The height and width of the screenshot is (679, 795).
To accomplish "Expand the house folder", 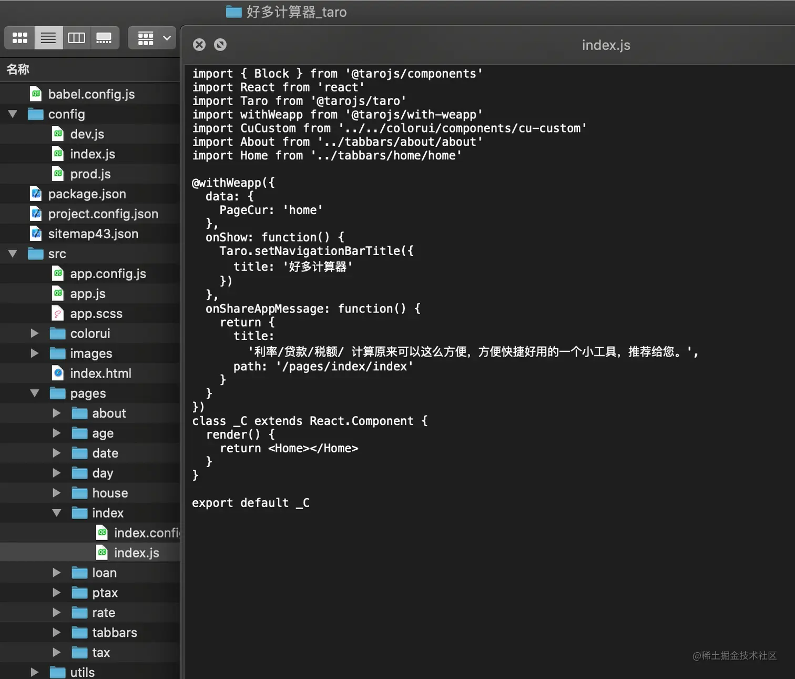I will 57,493.
